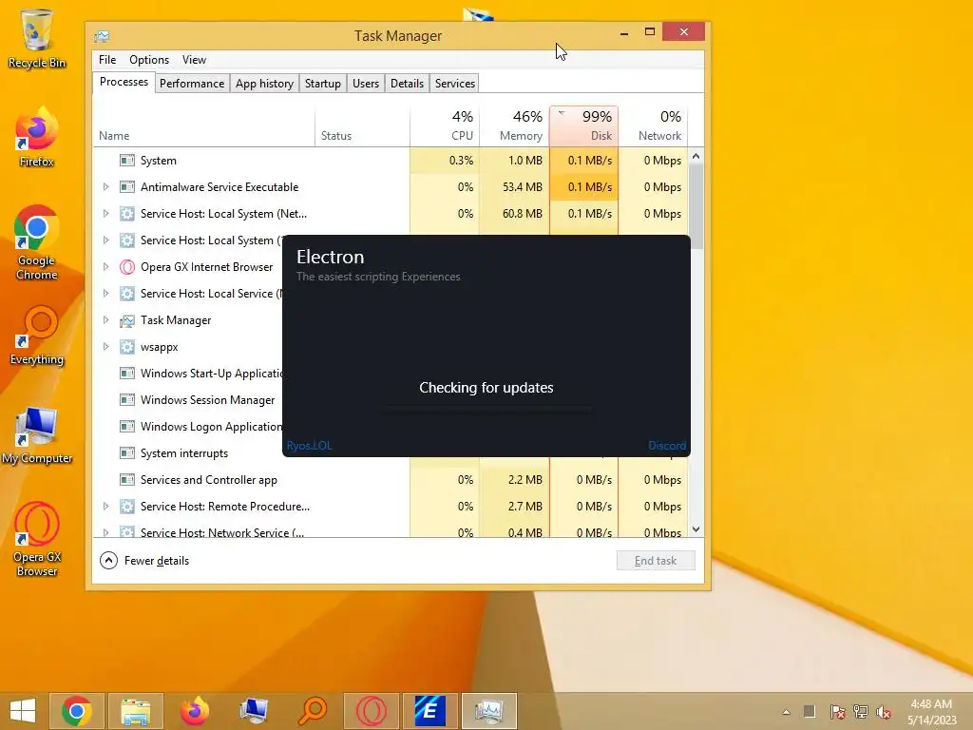Expand Service Host: Local System (Net... row
This screenshot has width=973, height=730.
tap(105, 214)
